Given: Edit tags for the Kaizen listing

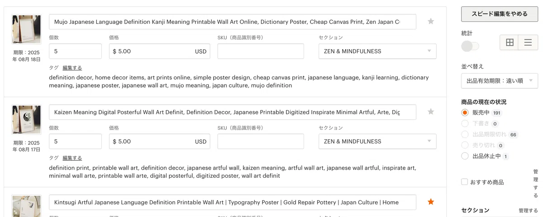Looking at the screenshot, I should 72,158.
